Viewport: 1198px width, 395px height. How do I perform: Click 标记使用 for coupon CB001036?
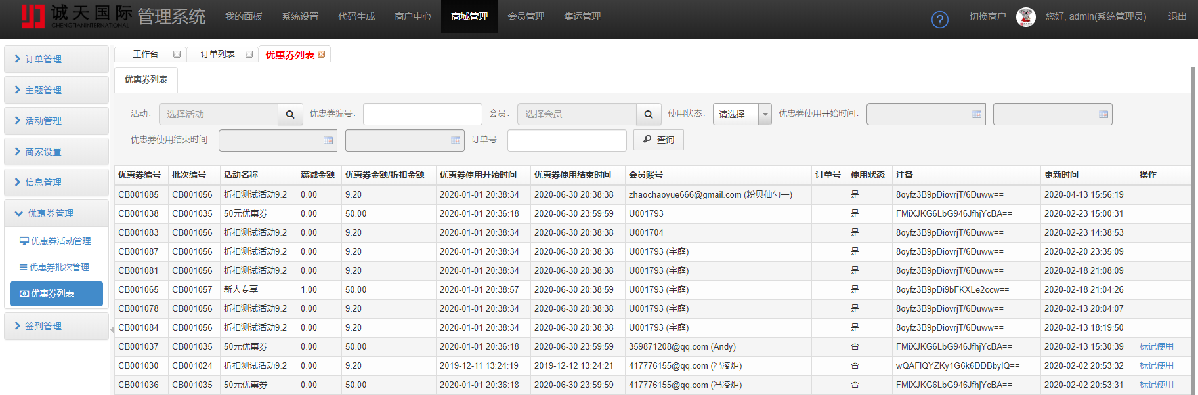click(x=1156, y=385)
